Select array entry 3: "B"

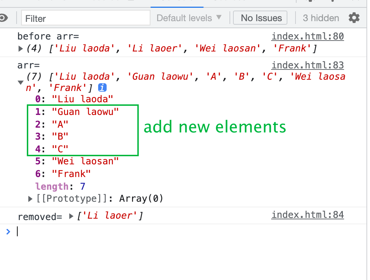pos(52,136)
